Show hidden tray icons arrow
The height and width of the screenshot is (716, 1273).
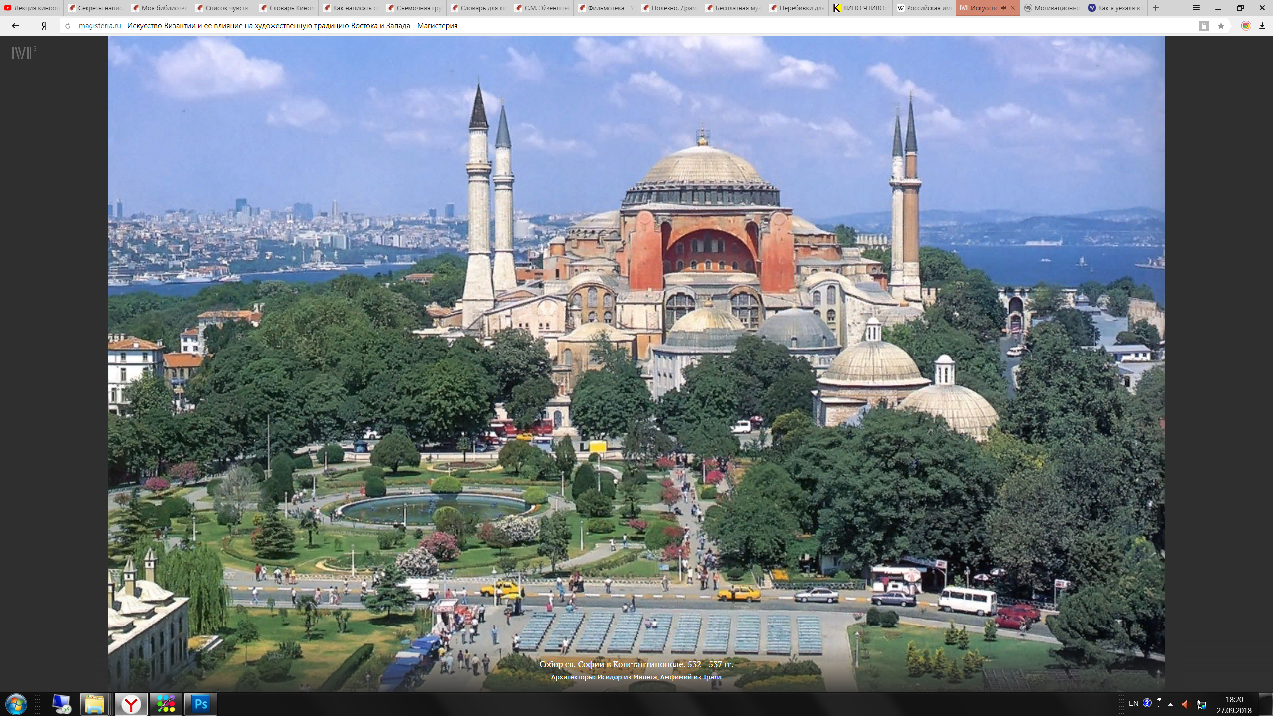pos(1170,704)
